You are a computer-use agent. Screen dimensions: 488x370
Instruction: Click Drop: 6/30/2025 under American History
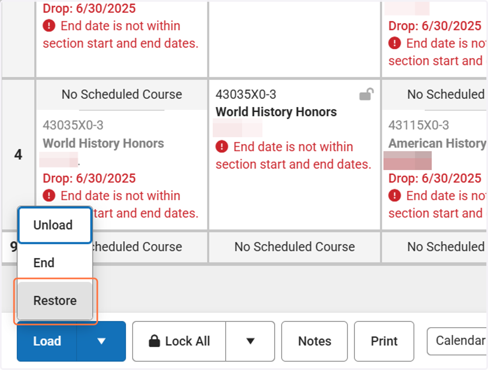(x=435, y=178)
